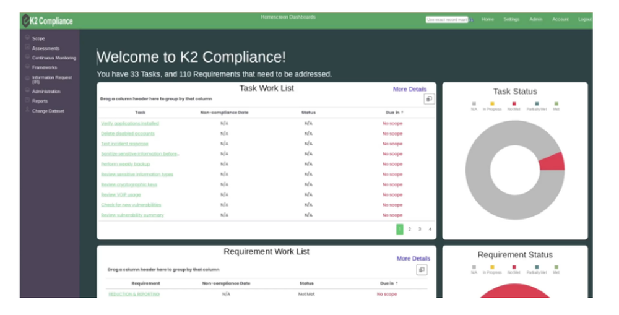
Task: Open More Details for Task Work List
Action: point(410,89)
